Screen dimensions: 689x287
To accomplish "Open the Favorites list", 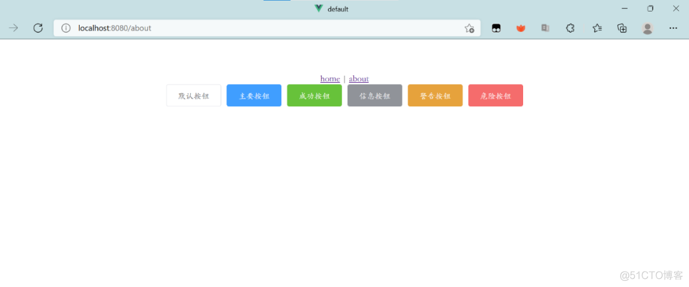I will point(596,28).
